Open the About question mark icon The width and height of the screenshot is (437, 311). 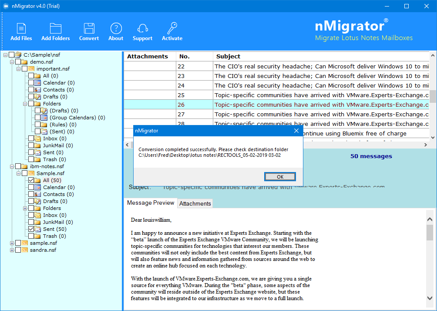[116, 28]
